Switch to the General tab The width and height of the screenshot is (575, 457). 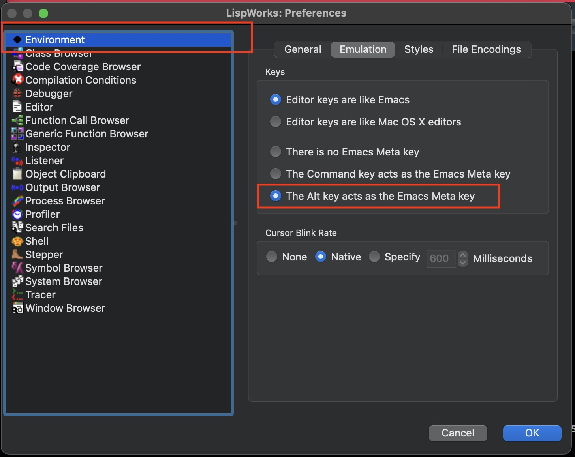pyautogui.click(x=303, y=49)
